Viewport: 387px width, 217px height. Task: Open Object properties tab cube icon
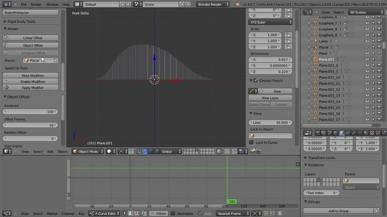click(x=342, y=133)
